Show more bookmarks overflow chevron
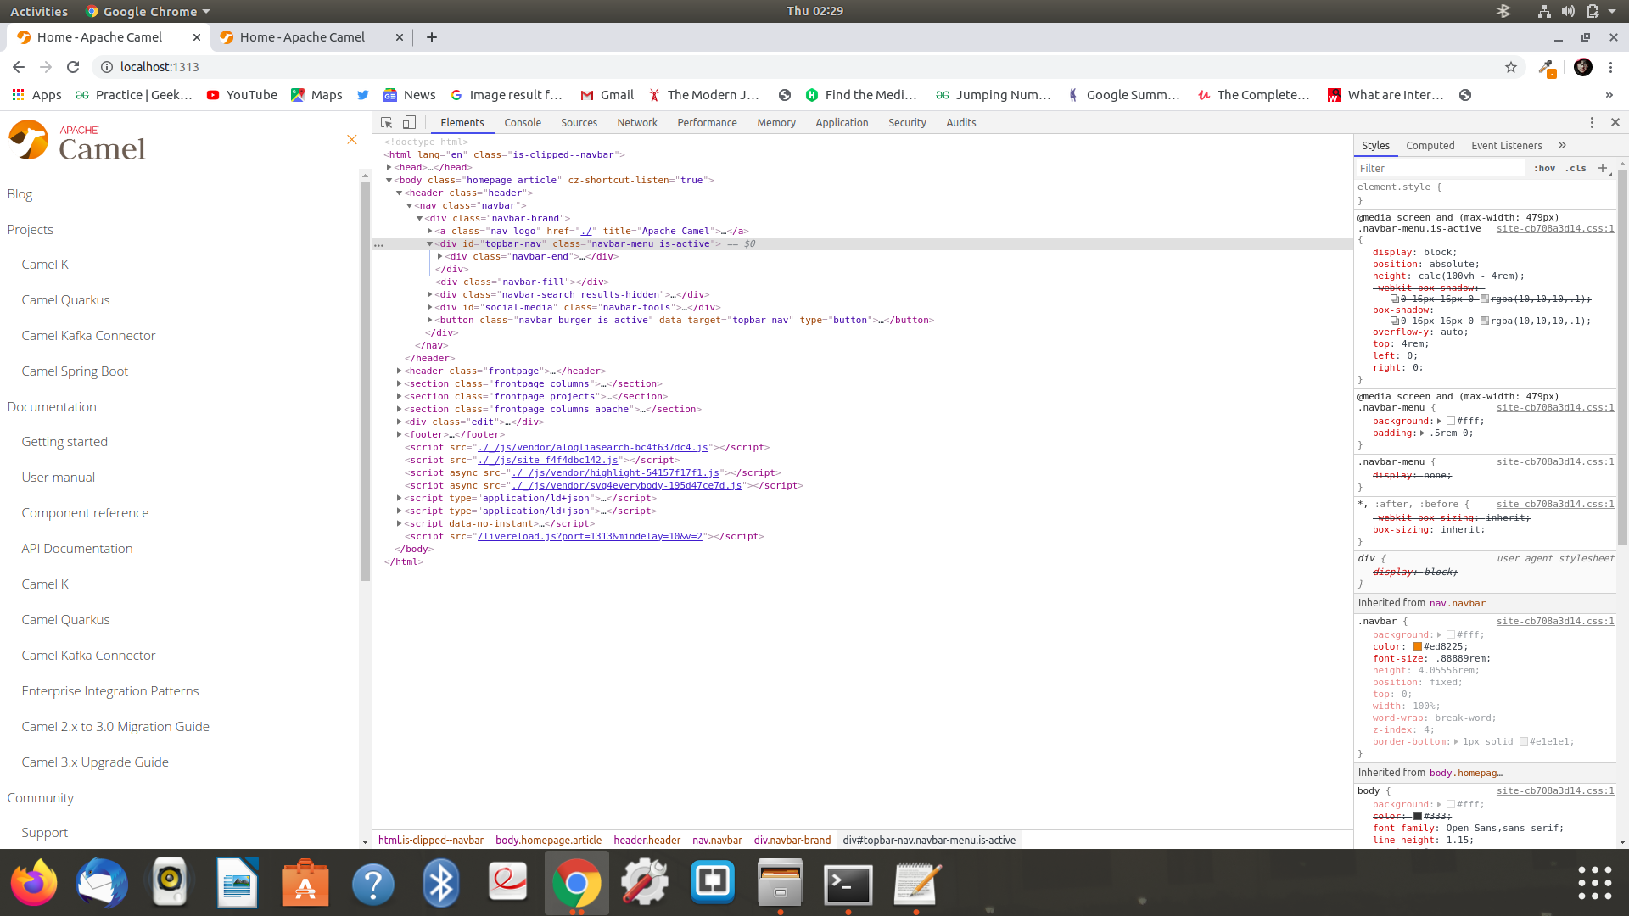Image resolution: width=1629 pixels, height=916 pixels. coord(1609,95)
